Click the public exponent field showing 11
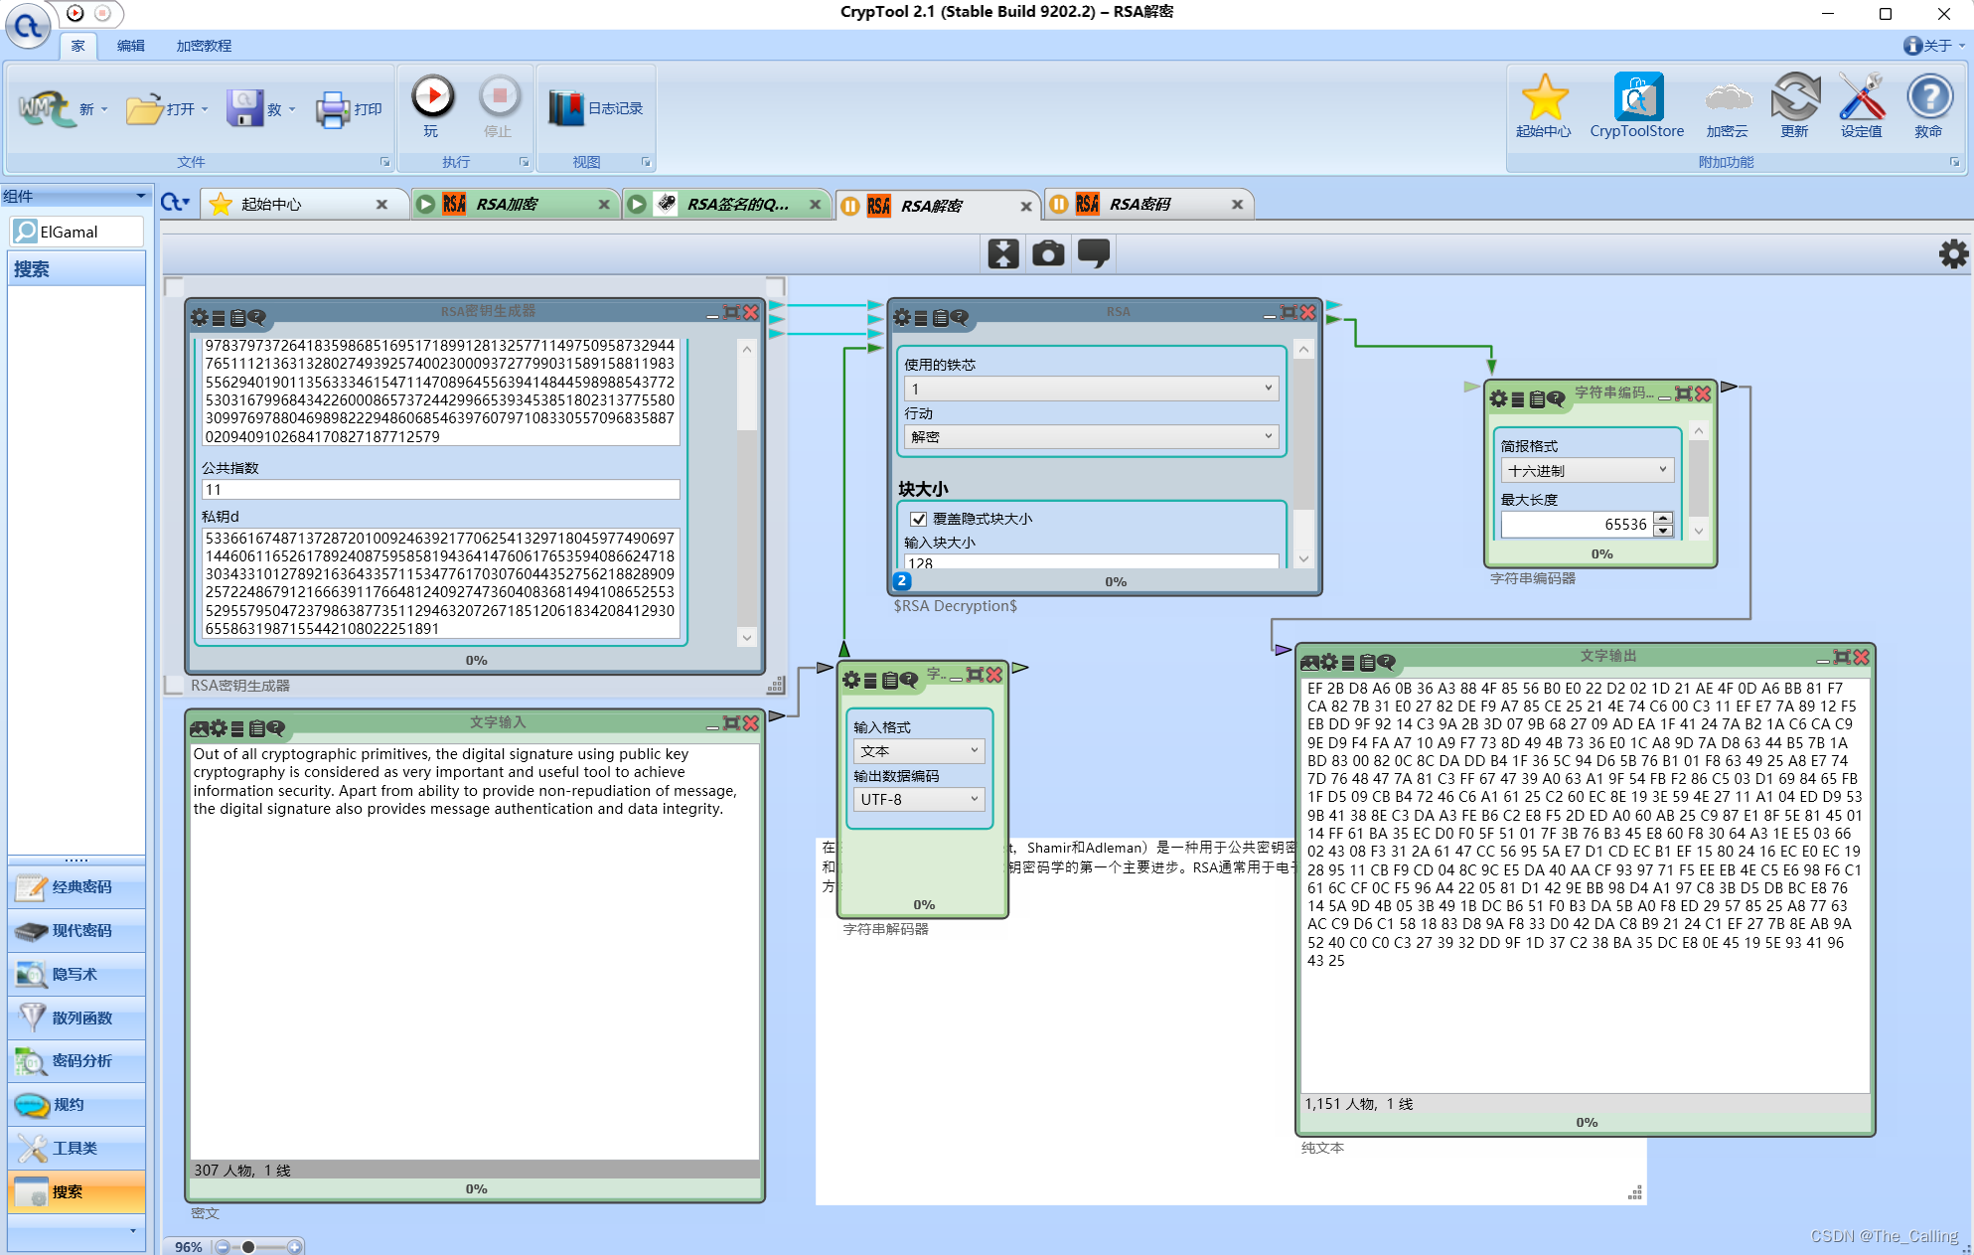Image resolution: width=1974 pixels, height=1255 pixels. [440, 490]
